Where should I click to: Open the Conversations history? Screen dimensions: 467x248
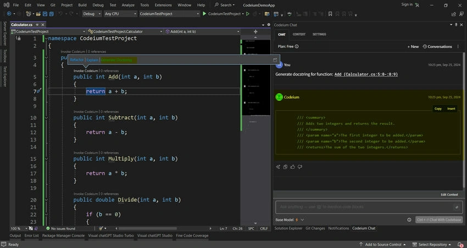tap(437, 47)
